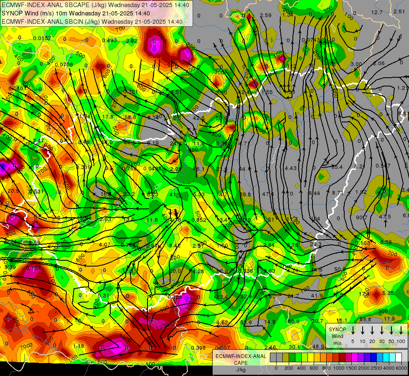Screen dimensions: 409x376
Task: Click the SBCAPE header line at top
Action: click(x=96, y=5)
